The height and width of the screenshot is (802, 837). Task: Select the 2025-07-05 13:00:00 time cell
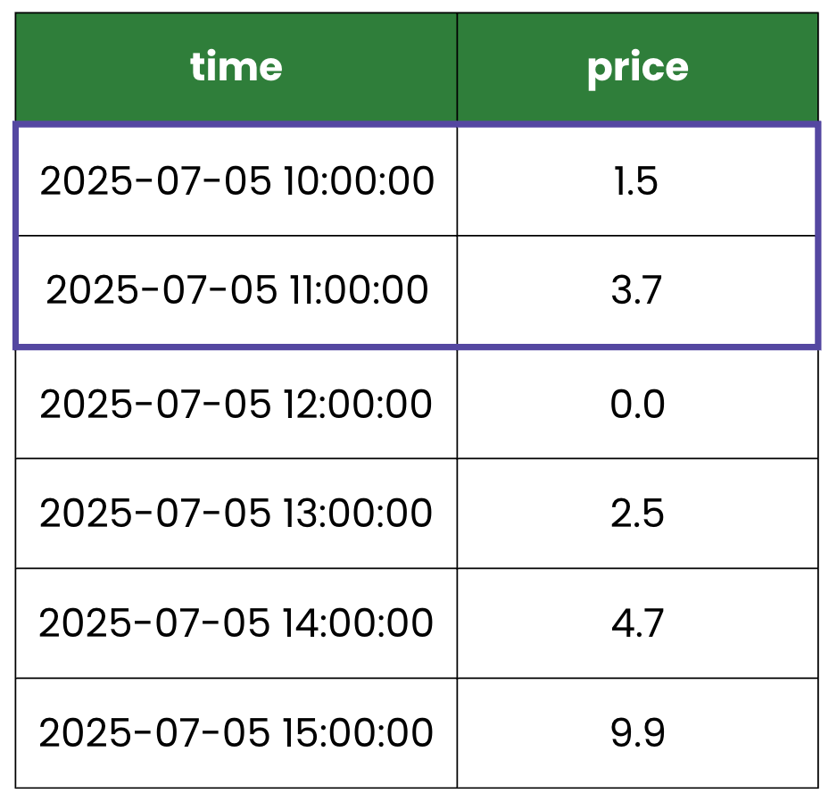pos(236,514)
